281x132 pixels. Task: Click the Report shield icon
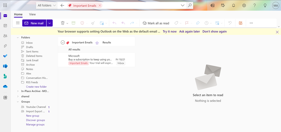click(x=82, y=23)
